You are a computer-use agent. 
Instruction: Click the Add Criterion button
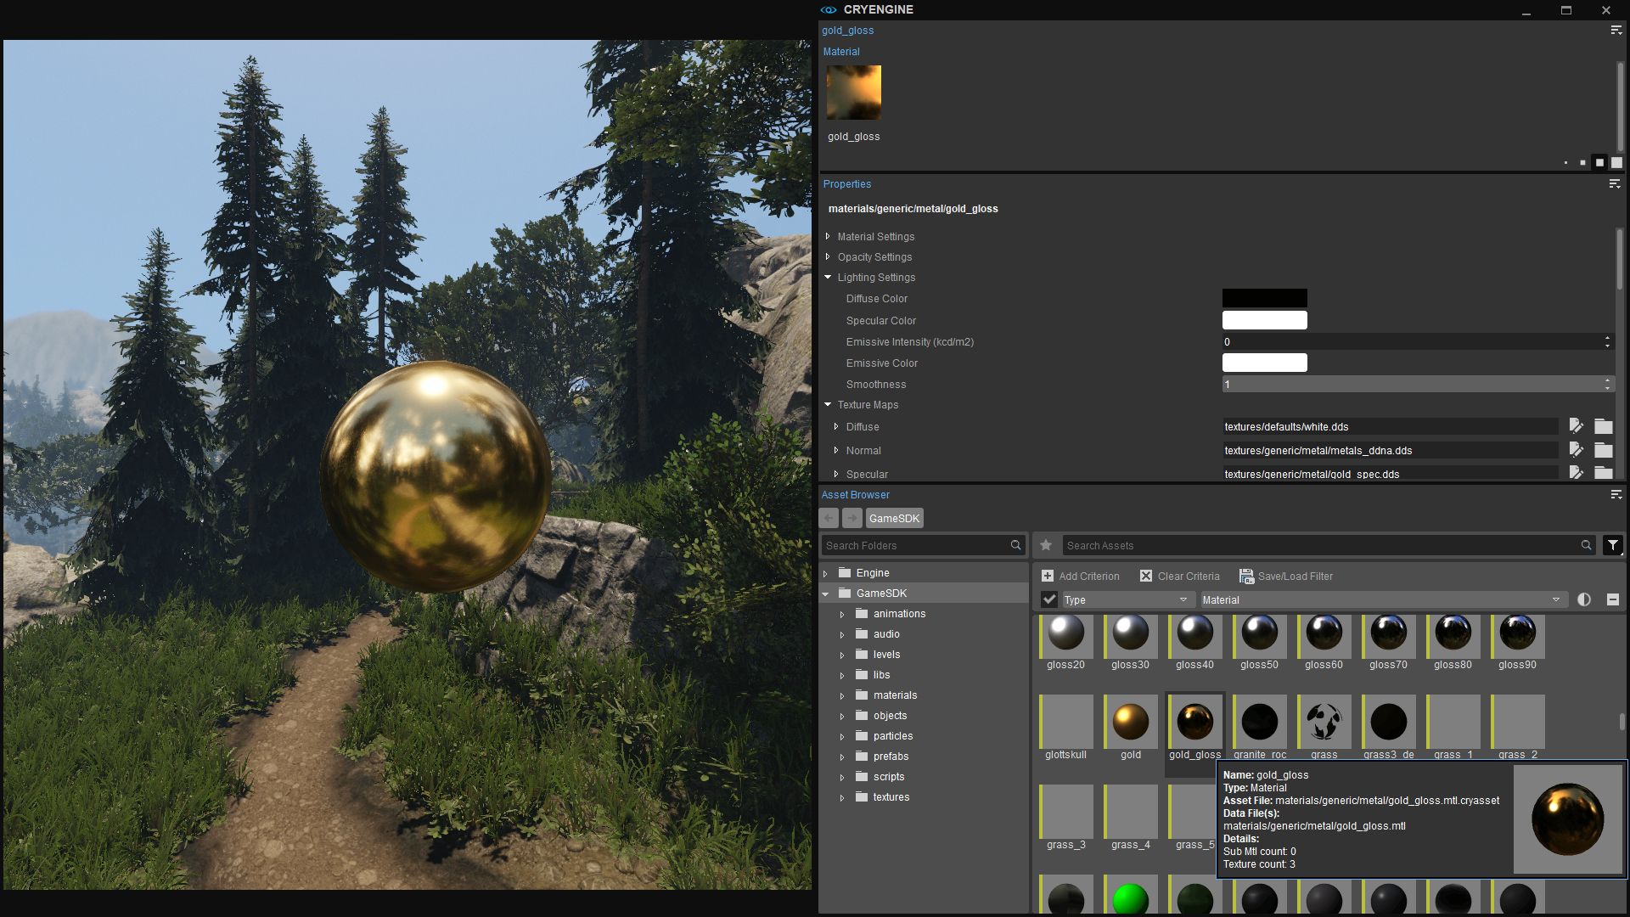click(x=1081, y=576)
